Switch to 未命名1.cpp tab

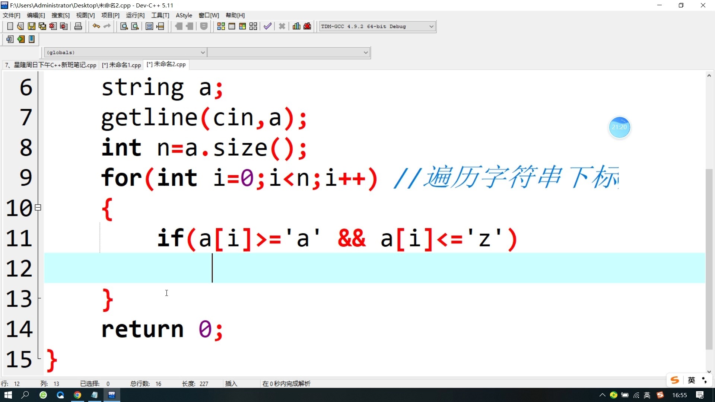coord(121,65)
